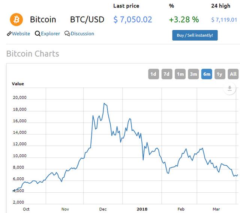Viewport: 240px width, 213px height.
Task: Show the 1y chart range
Action: click(x=220, y=74)
